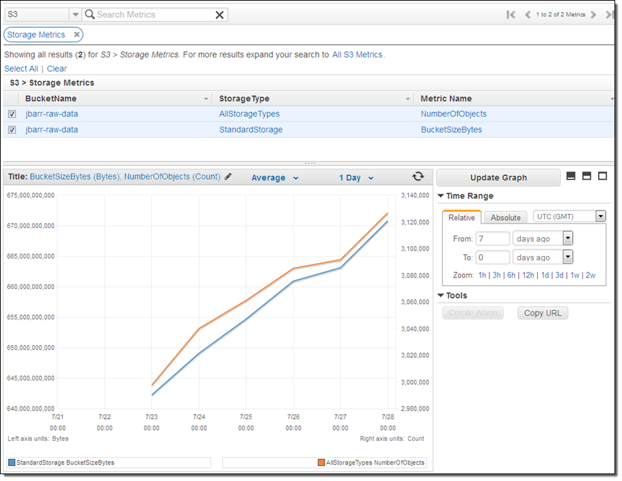
Task: Click the Update Graph button
Action: point(498,178)
